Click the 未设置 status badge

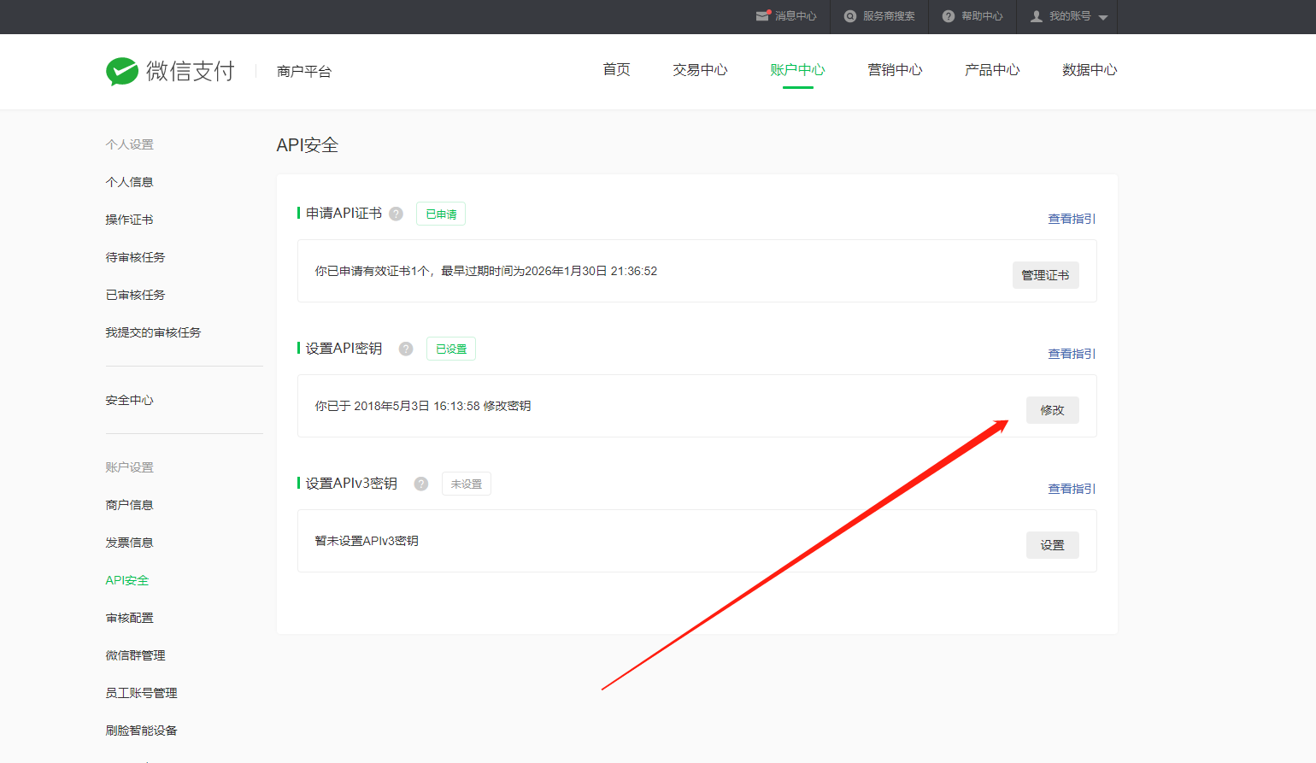[467, 484]
